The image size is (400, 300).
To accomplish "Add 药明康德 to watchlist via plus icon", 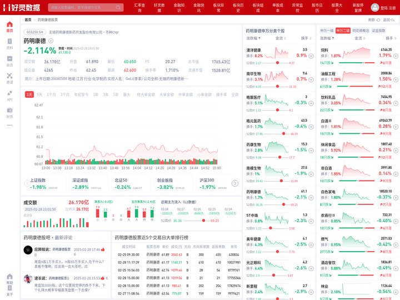I will (x=51, y=41).
